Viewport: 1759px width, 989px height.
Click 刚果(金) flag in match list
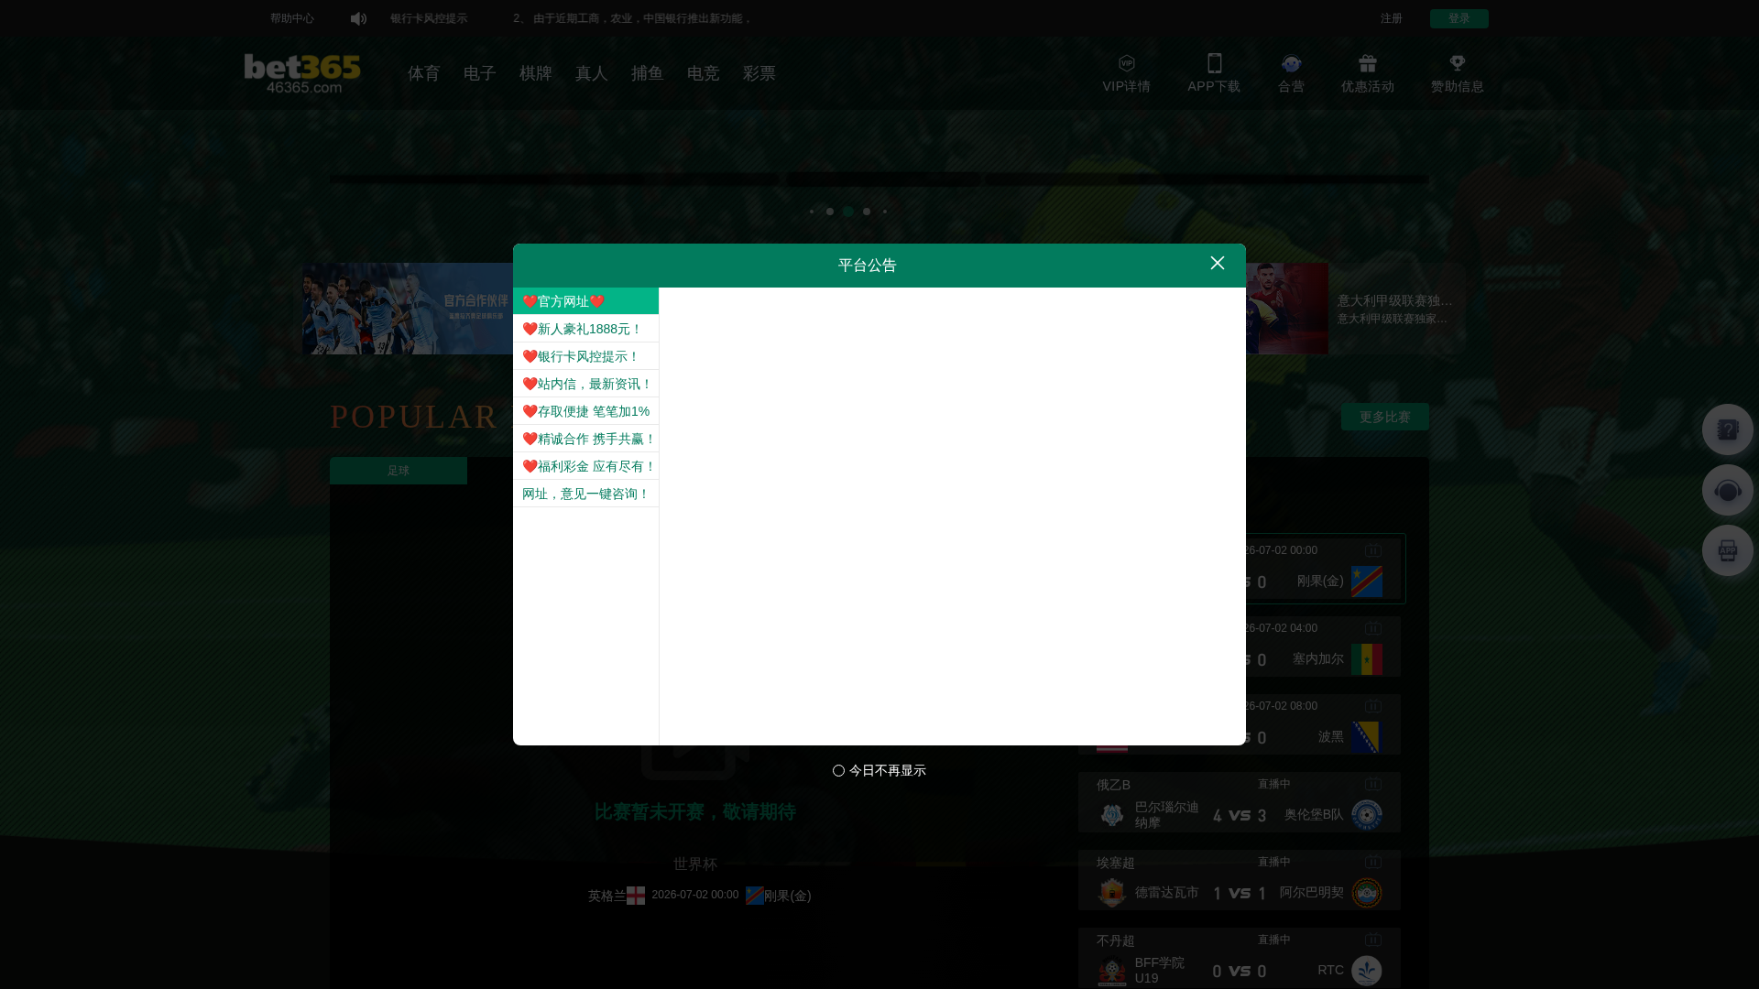(1366, 581)
